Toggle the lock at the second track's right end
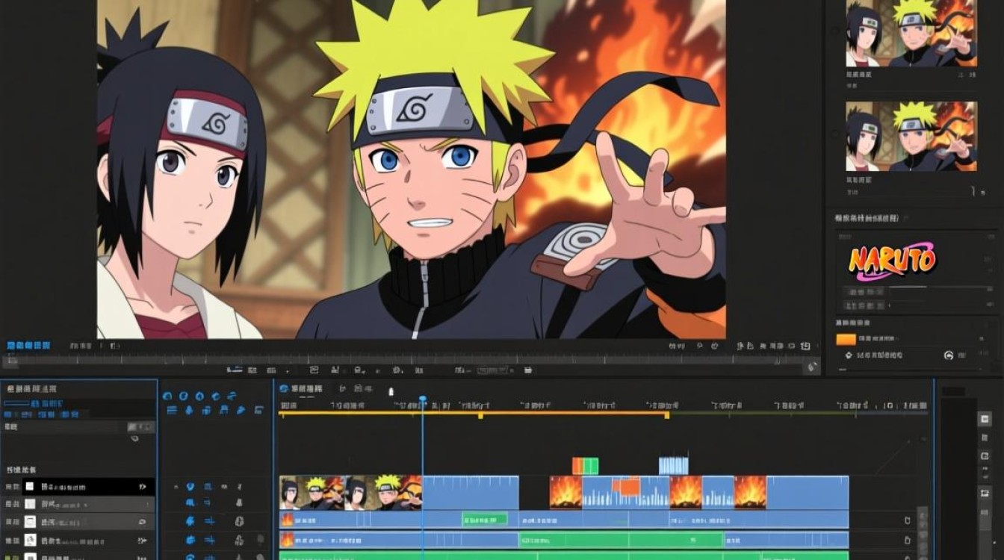The height and width of the screenshot is (560, 1004). 908,520
